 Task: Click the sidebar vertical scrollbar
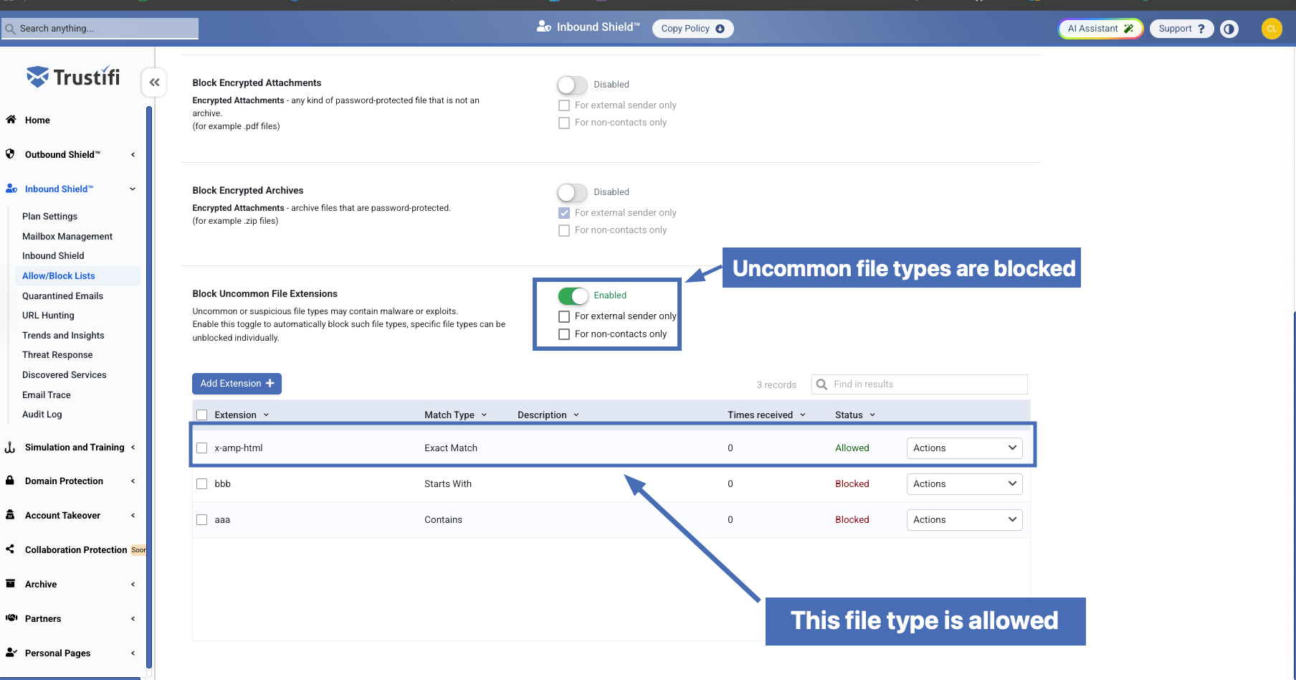click(x=149, y=387)
